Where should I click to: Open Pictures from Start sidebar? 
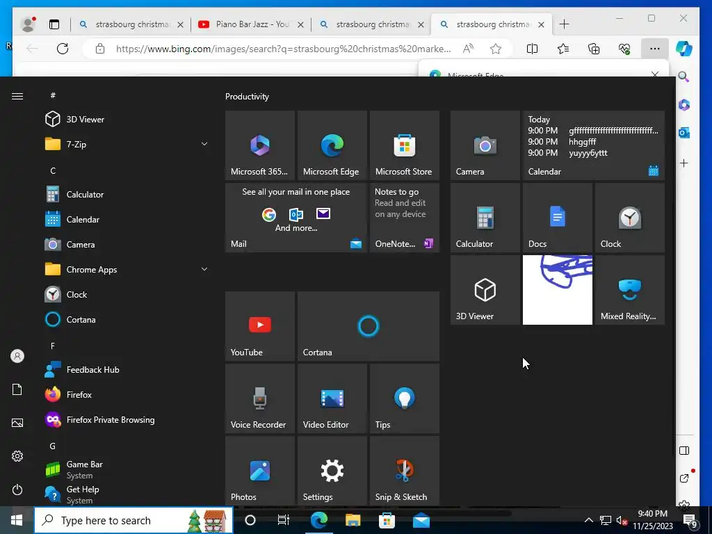coord(17,423)
